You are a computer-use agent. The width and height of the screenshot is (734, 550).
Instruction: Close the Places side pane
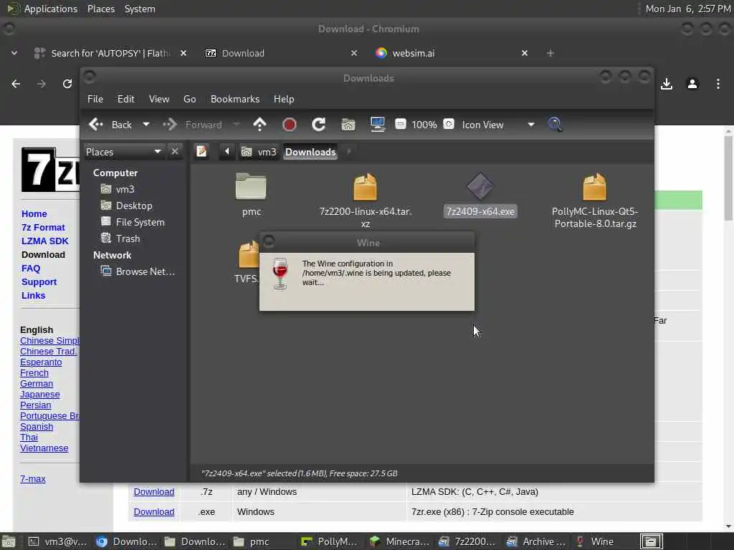175,152
